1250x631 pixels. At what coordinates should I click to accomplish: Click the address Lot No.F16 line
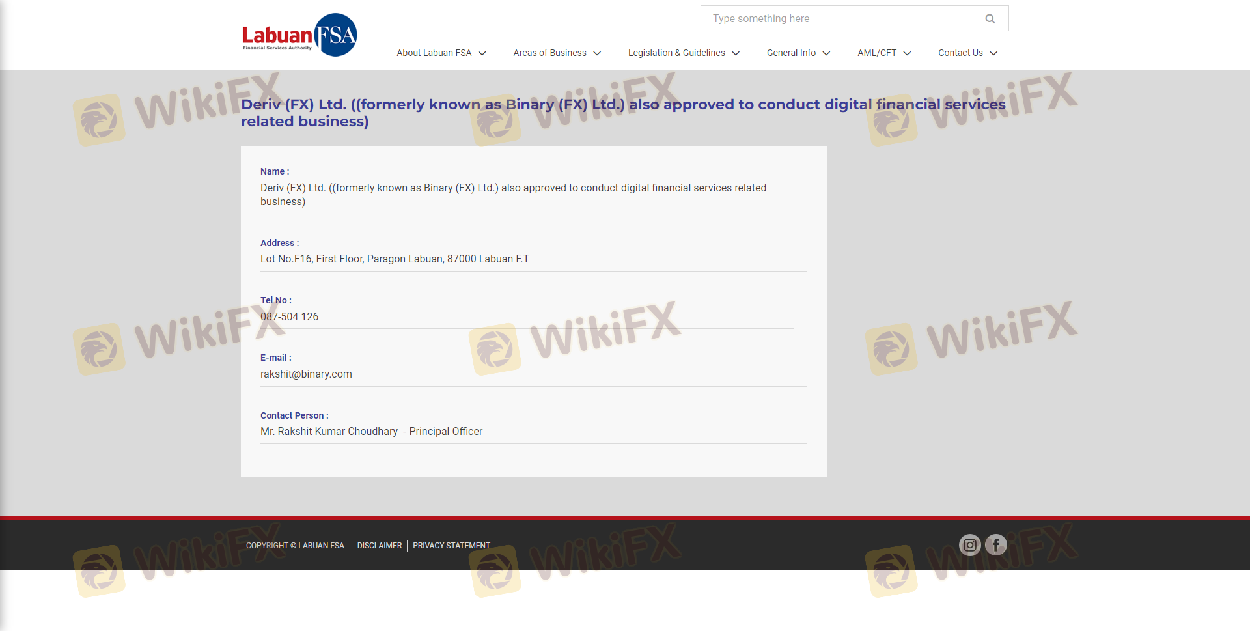(395, 259)
